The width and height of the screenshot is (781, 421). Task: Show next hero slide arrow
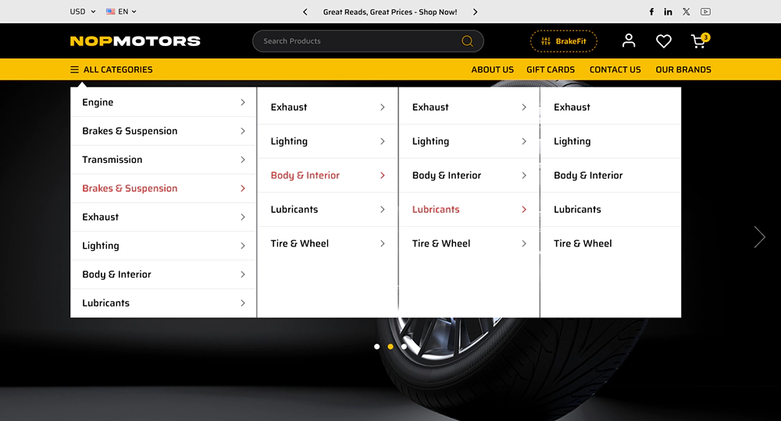[759, 237]
